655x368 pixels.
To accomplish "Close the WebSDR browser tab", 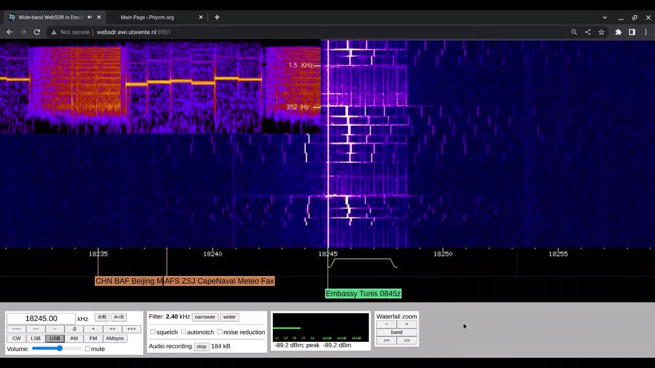I will coord(99,17).
